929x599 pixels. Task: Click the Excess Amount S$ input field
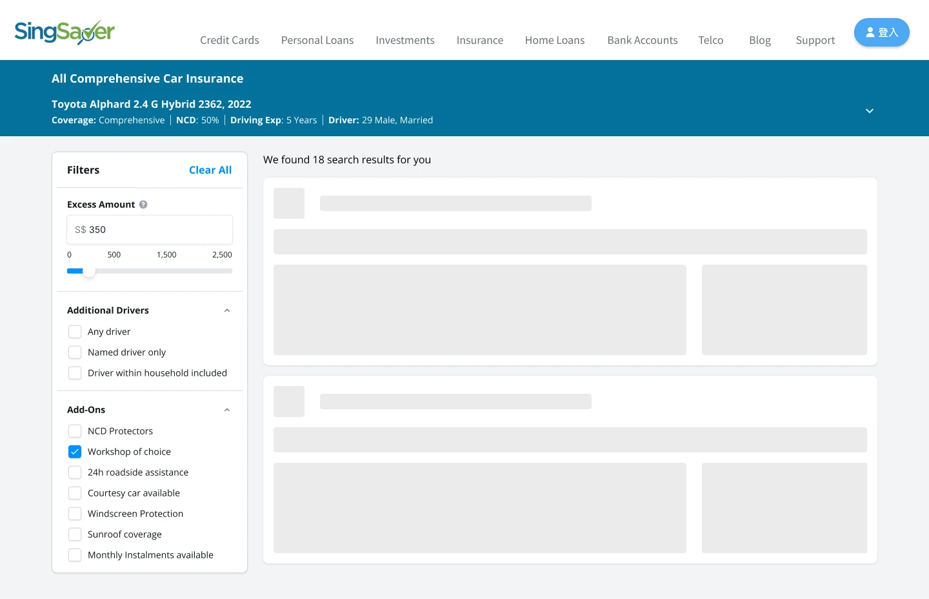tap(150, 230)
